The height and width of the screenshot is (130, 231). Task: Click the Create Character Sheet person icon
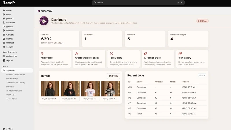(x=77, y=53)
